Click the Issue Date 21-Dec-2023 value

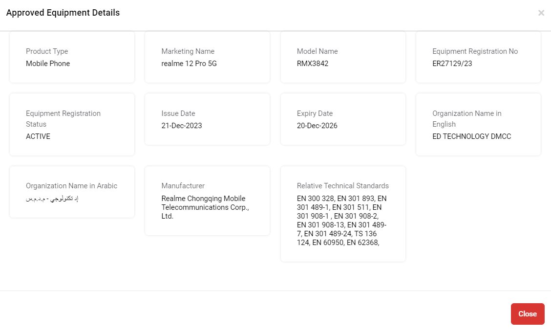pos(182,126)
